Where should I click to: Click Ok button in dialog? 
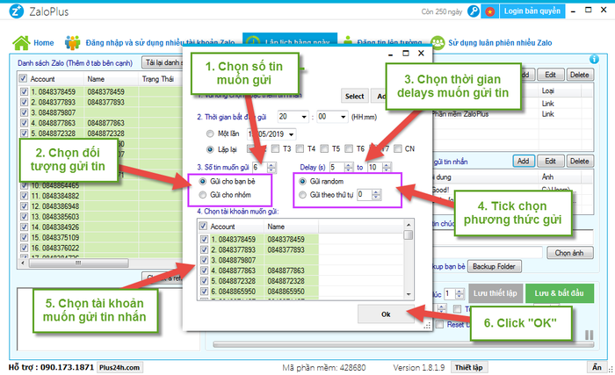386,314
